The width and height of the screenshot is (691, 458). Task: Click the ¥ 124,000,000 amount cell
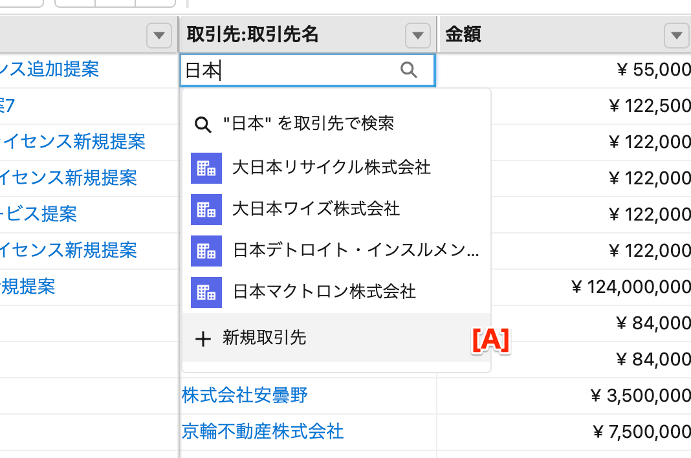click(x=631, y=287)
